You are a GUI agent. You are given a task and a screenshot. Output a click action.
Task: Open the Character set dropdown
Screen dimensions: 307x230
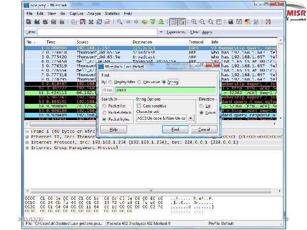point(191,118)
